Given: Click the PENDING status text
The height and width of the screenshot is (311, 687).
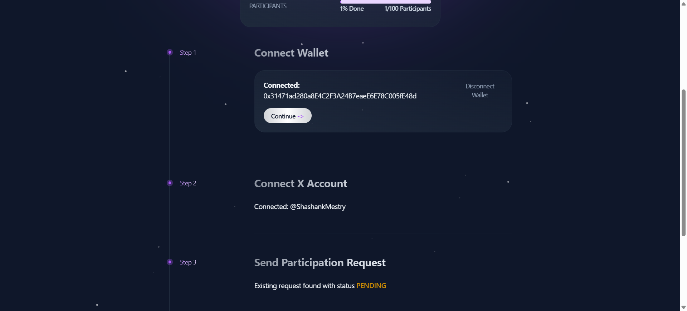Looking at the screenshot, I should pyautogui.click(x=371, y=286).
